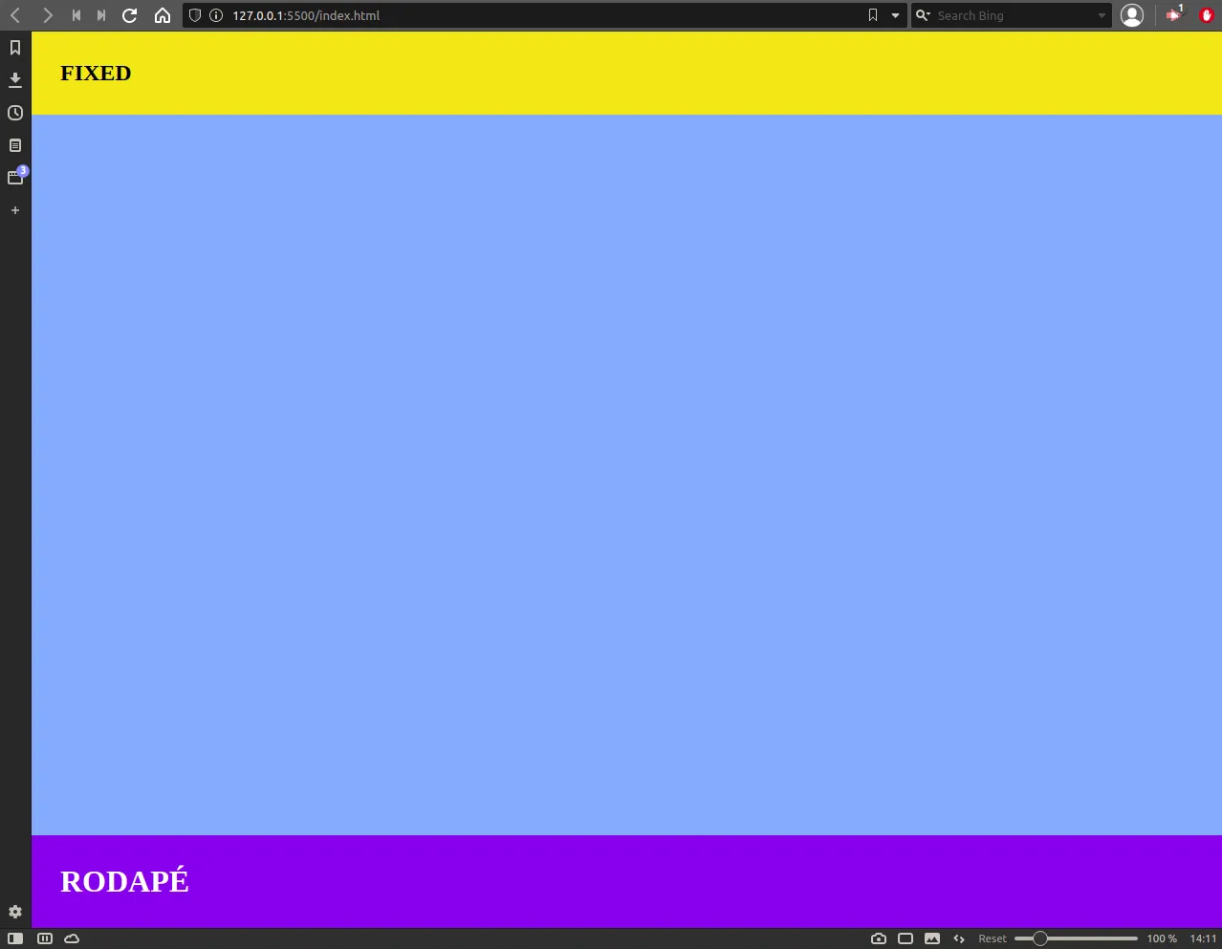Expand the search engine selector dropdown
The image size is (1222, 949).
click(923, 15)
